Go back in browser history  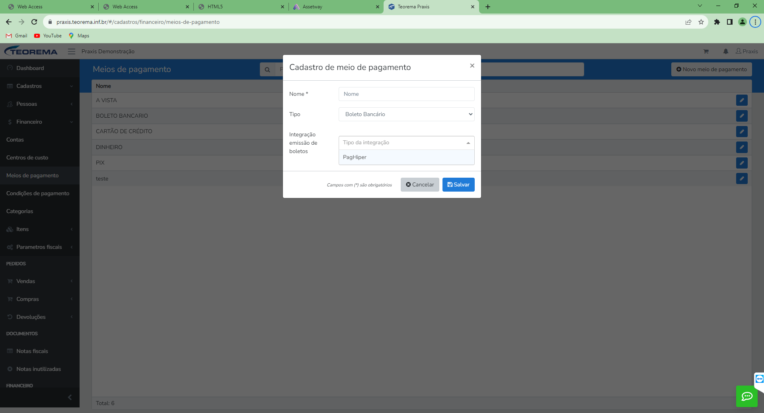9,22
